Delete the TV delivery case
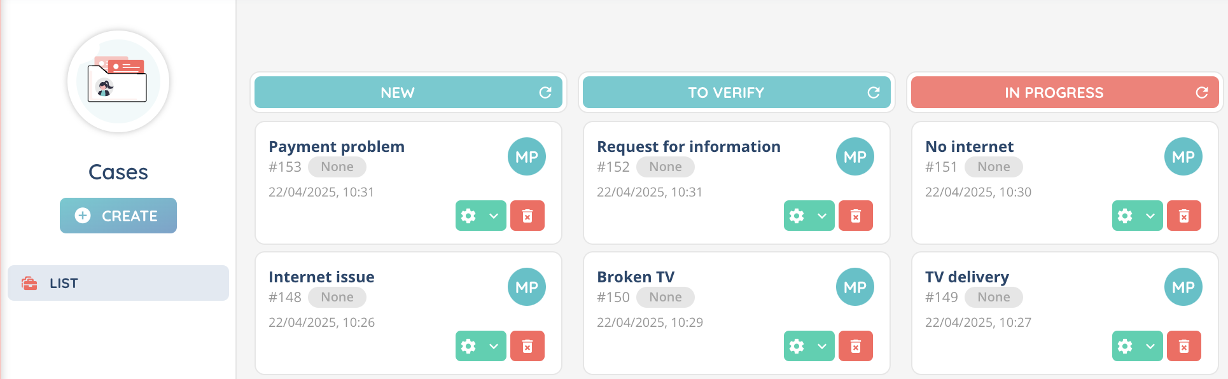1228x379 pixels. tap(1183, 347)
